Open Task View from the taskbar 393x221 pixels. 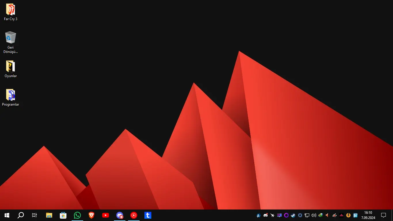click(x=35, y=215)
